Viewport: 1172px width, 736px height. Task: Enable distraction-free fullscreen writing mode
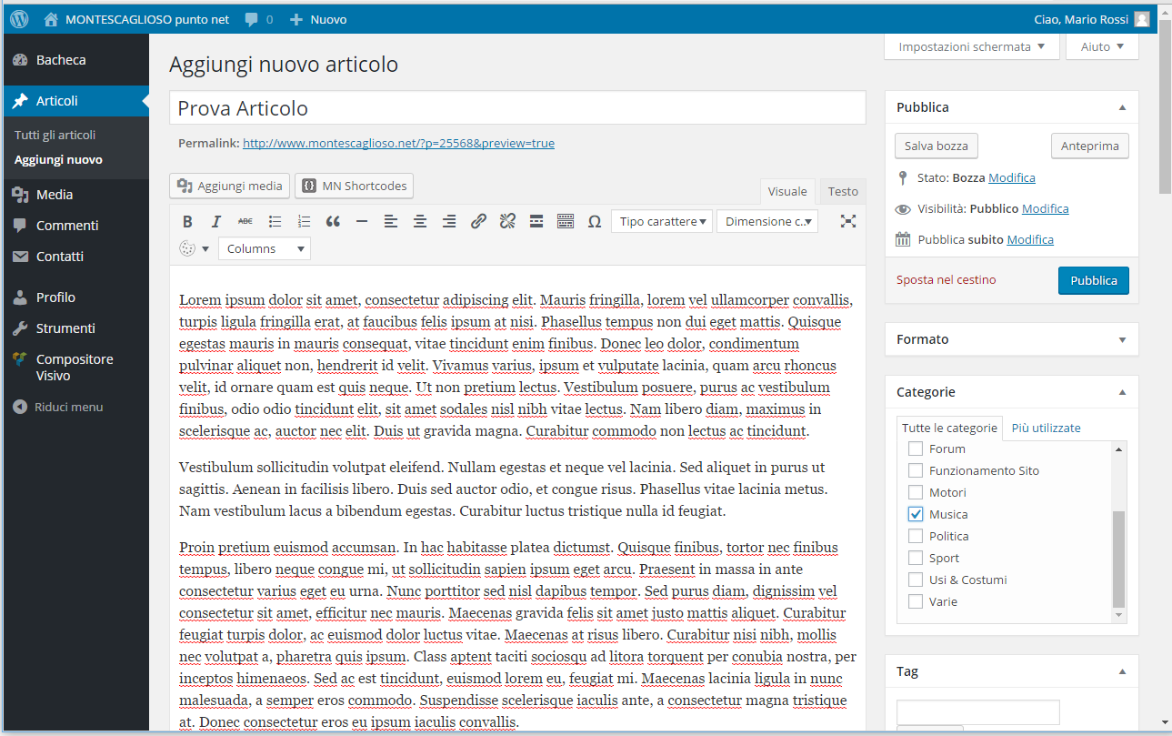847,221
